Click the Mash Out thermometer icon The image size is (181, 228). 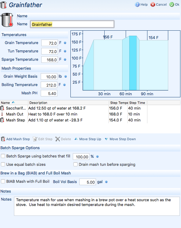[x=2, y=114]
